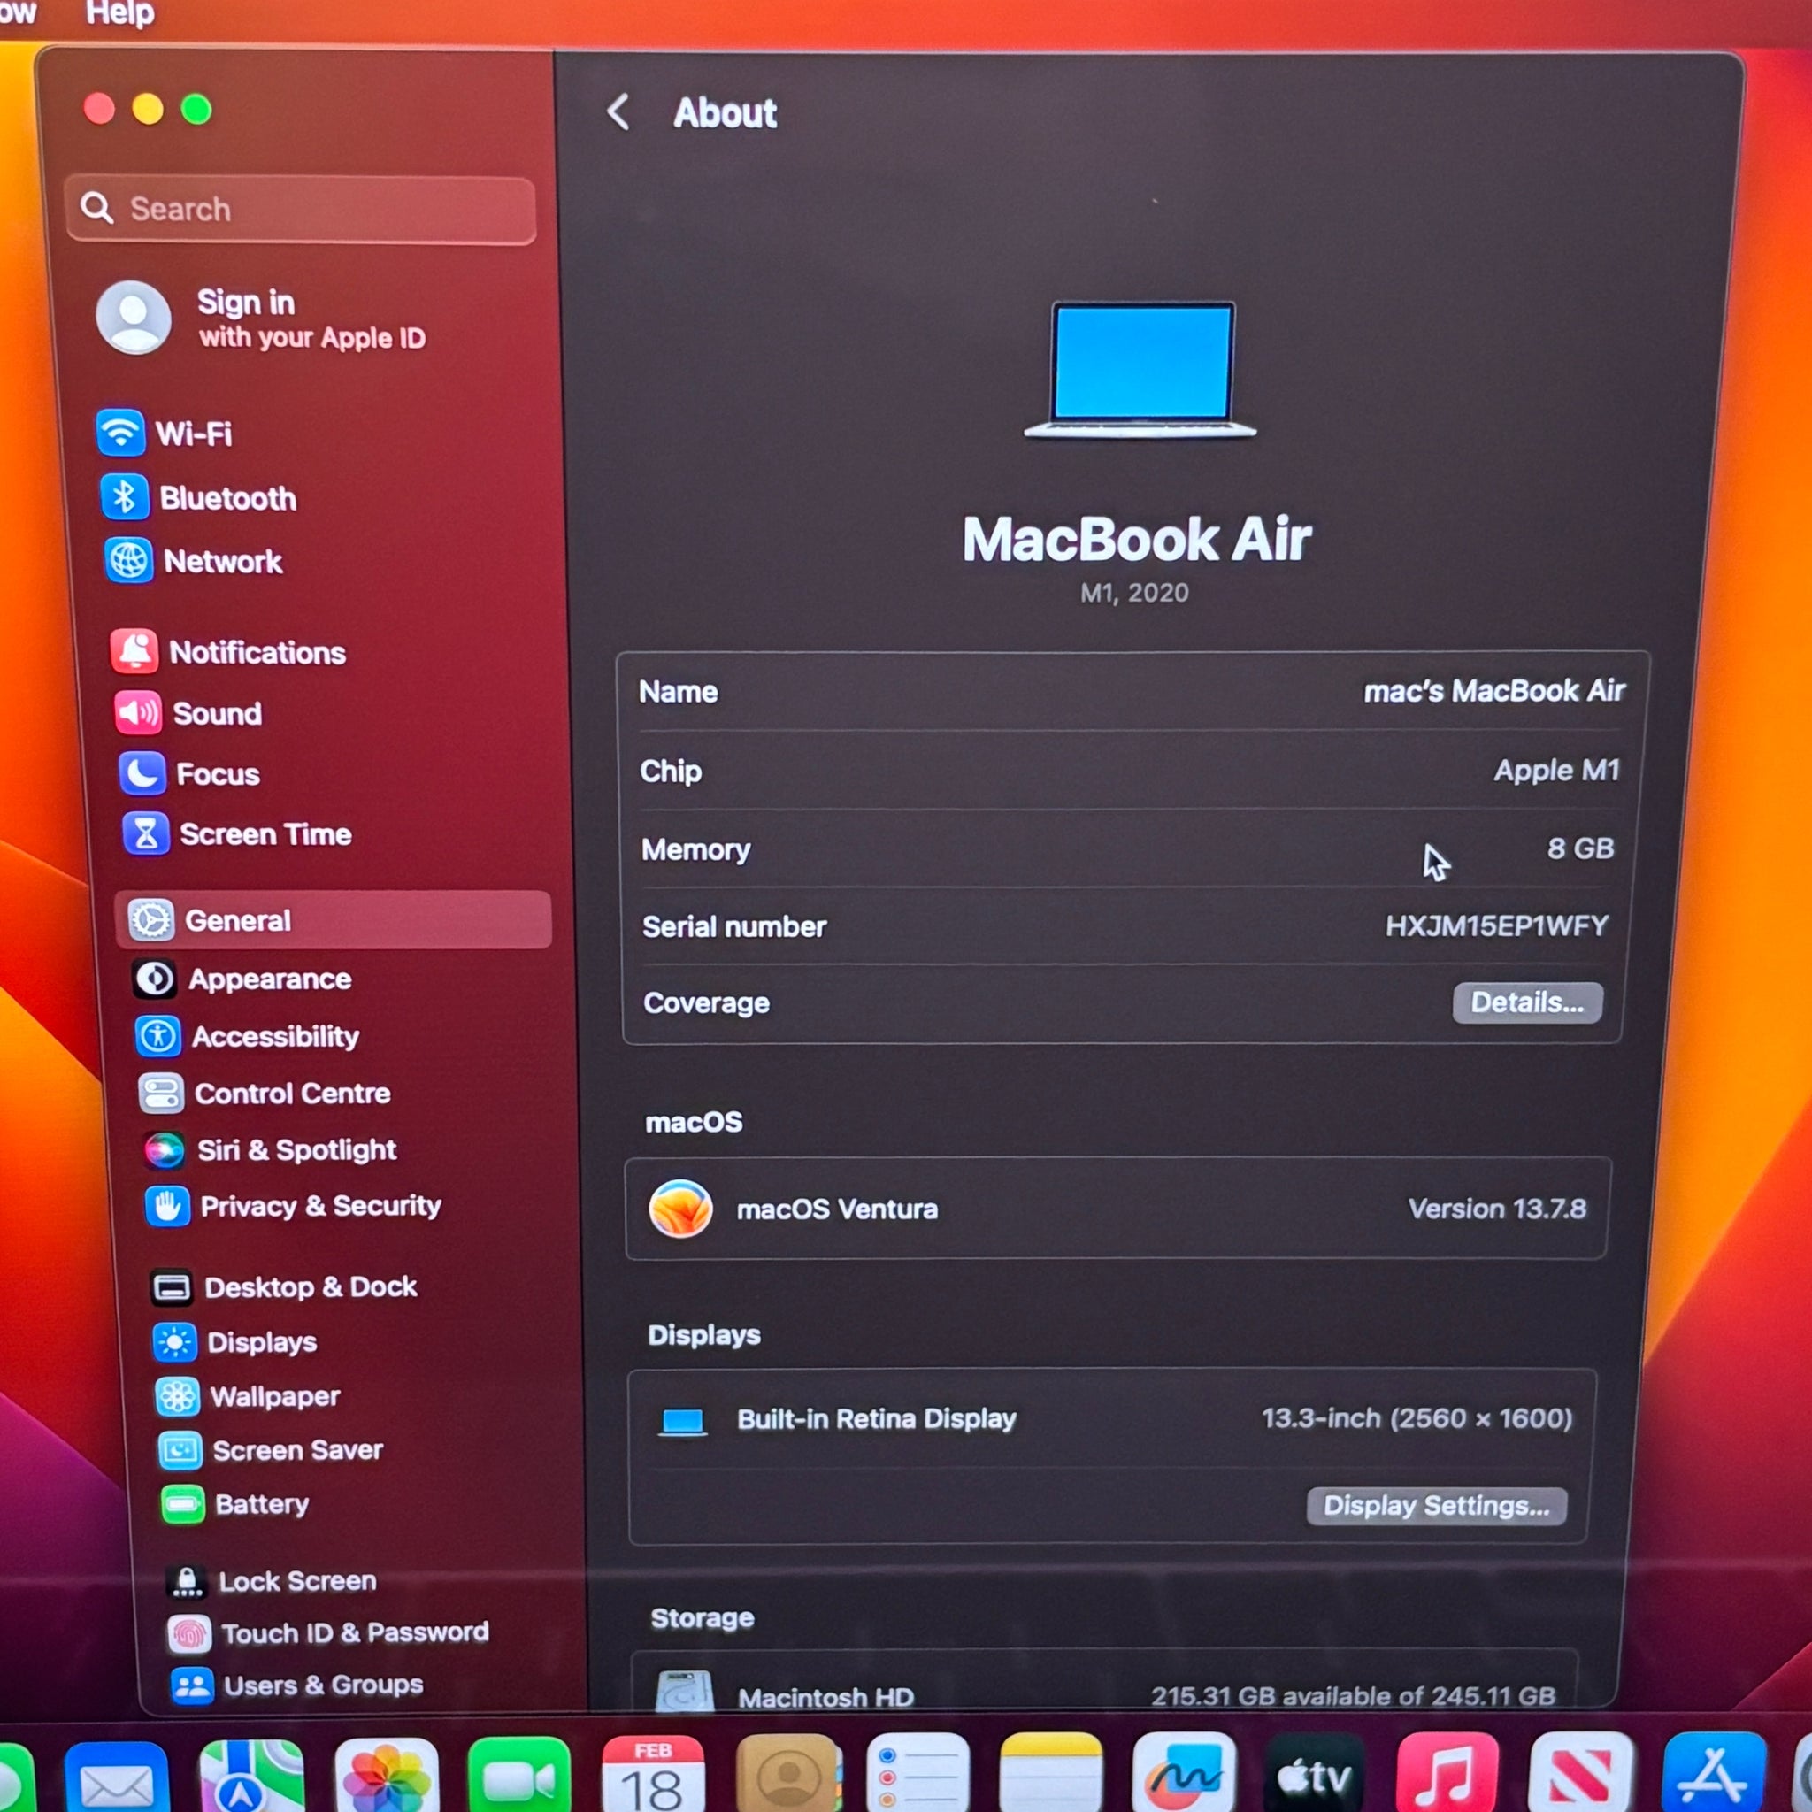The height and width of the screenshot is (1812, 1812).
Task: Select Privacy & Security hand icon
Action: click(x=168, y=1206)
